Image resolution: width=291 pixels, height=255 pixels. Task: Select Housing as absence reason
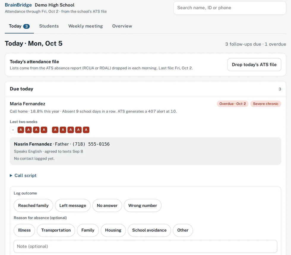tap(113, 230)
